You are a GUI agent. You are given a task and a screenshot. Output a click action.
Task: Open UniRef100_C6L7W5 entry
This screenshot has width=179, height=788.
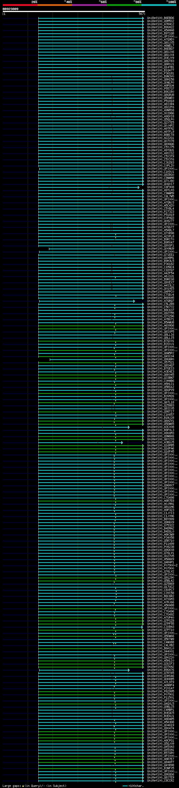point(161,197)
